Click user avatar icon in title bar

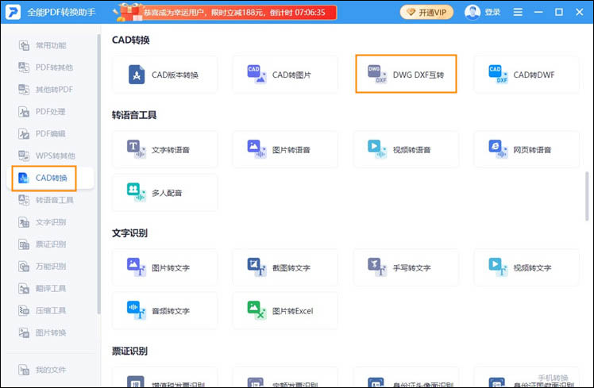point(472,13)
